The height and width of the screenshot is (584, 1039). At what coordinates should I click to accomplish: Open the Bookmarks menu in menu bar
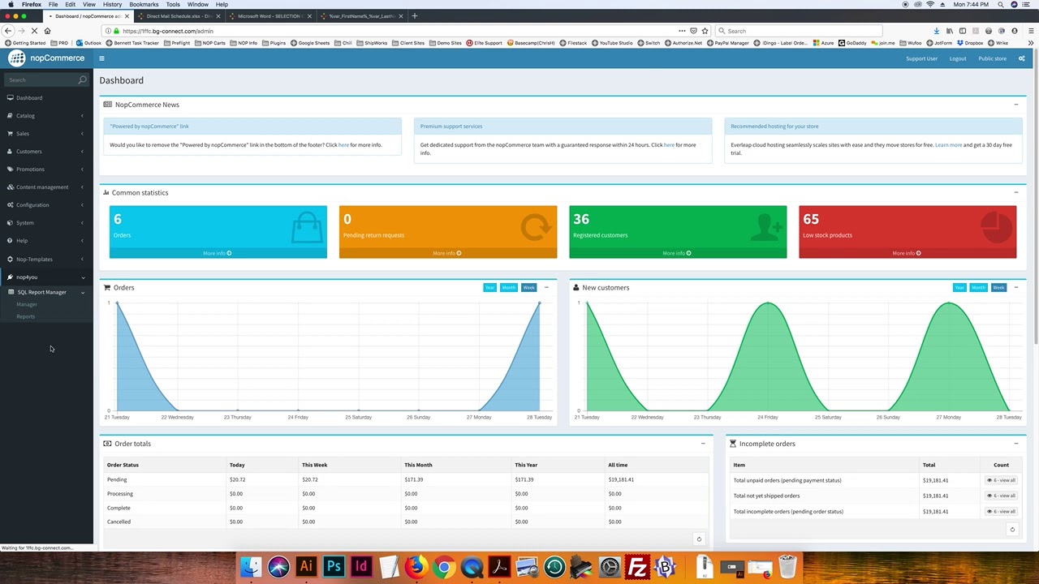tap(144, 4)
